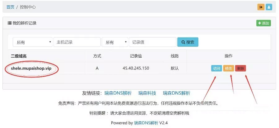Click the blue 访问 visit button
Image resolution: width=279 pixels, height=128 pixels.
tap(216, 68)
